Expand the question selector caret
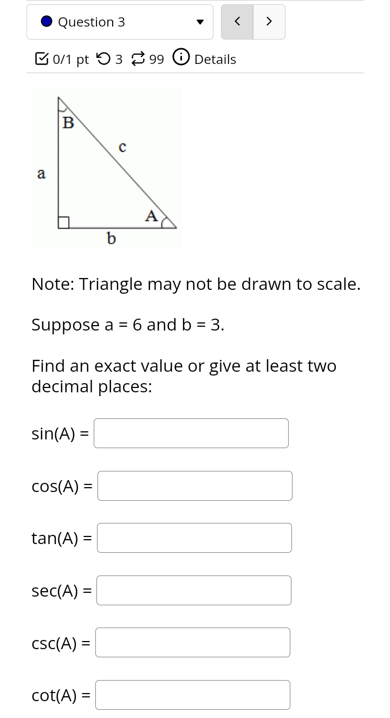This screenshot has width=390, height=718. pos(200,22)
